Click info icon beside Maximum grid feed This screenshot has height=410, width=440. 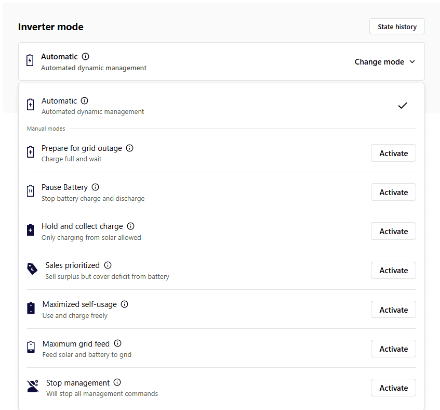coord(118,343)
